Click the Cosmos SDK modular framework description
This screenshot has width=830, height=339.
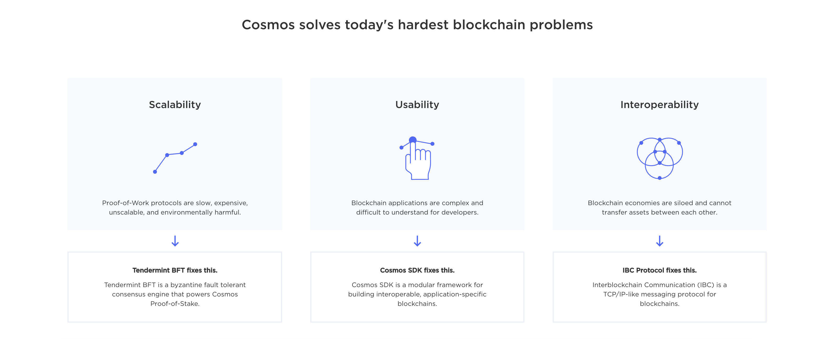417,294
